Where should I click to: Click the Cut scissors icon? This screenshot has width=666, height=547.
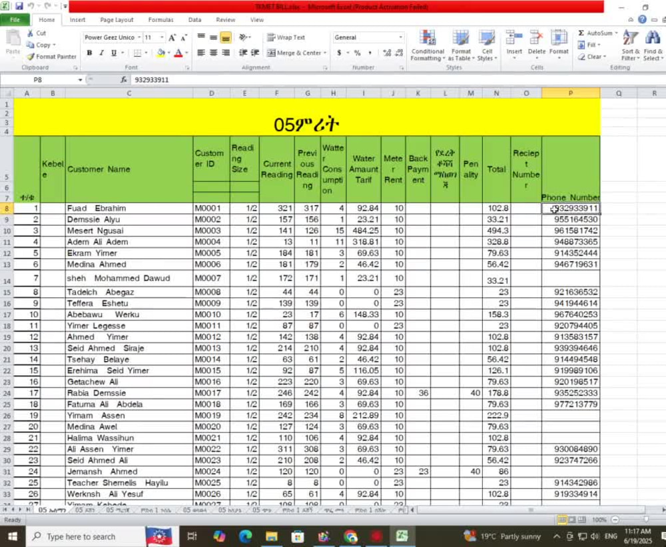30,33
